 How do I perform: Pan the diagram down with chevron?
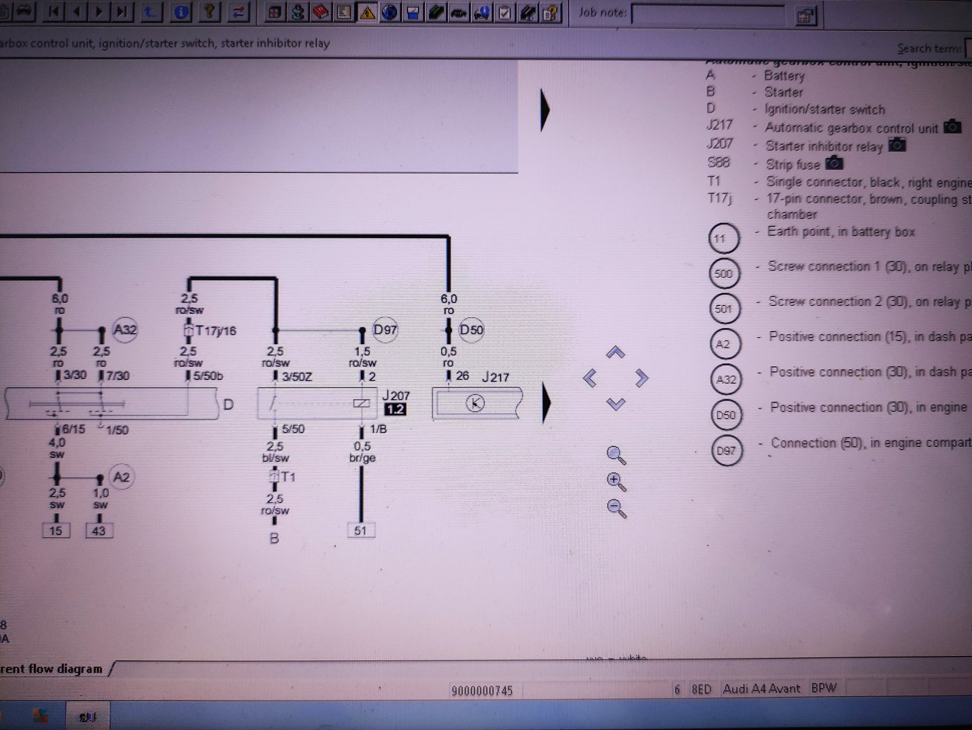(x=616, y=404)
